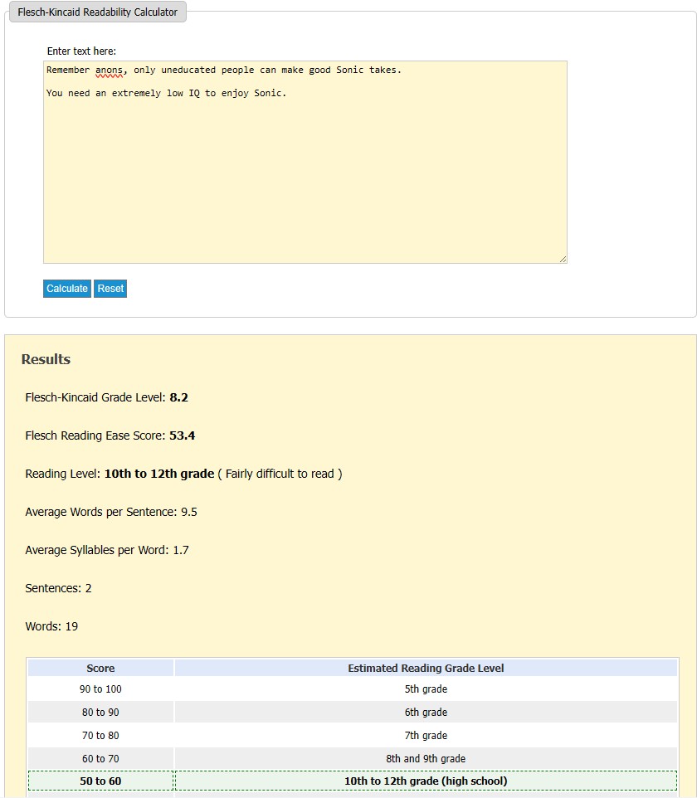The height and width of the screenshot is (798, 697).
Task: Click the Results heading
Action: coord(46,359)
